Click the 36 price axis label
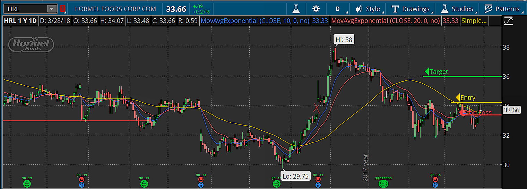527x189 pixels. pos(506,76)
